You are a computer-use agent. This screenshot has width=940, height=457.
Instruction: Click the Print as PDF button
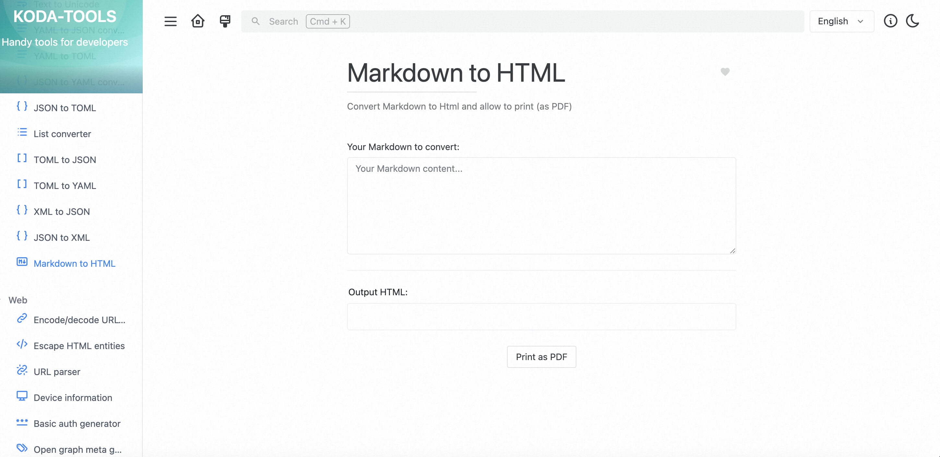tap(541, 357)
